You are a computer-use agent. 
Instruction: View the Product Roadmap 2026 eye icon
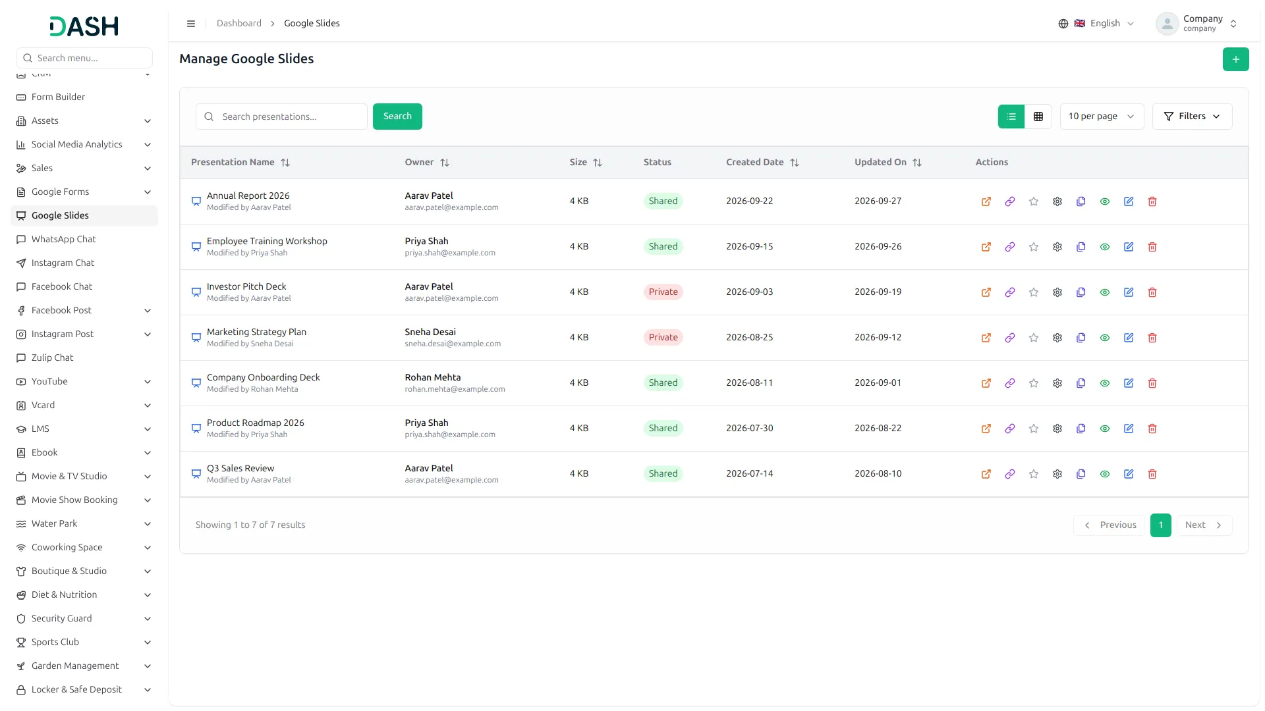coord(1104,429)
